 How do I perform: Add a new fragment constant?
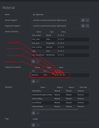pos(33,81)
